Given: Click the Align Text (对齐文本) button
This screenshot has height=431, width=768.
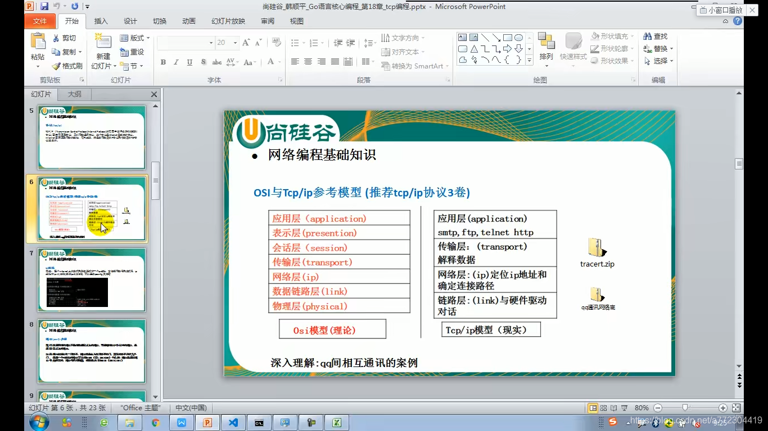Looking at the screenshot, I should tap(403, 52).
